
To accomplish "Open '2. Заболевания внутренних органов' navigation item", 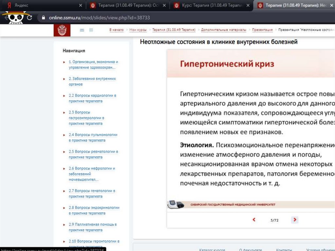I will (x=92, y=81).
